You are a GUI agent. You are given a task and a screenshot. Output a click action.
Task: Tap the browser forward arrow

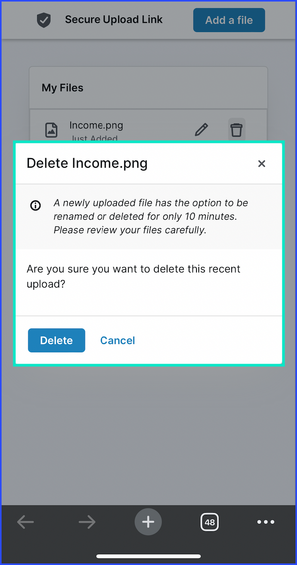pyautogui.click(x=87, y=522)
